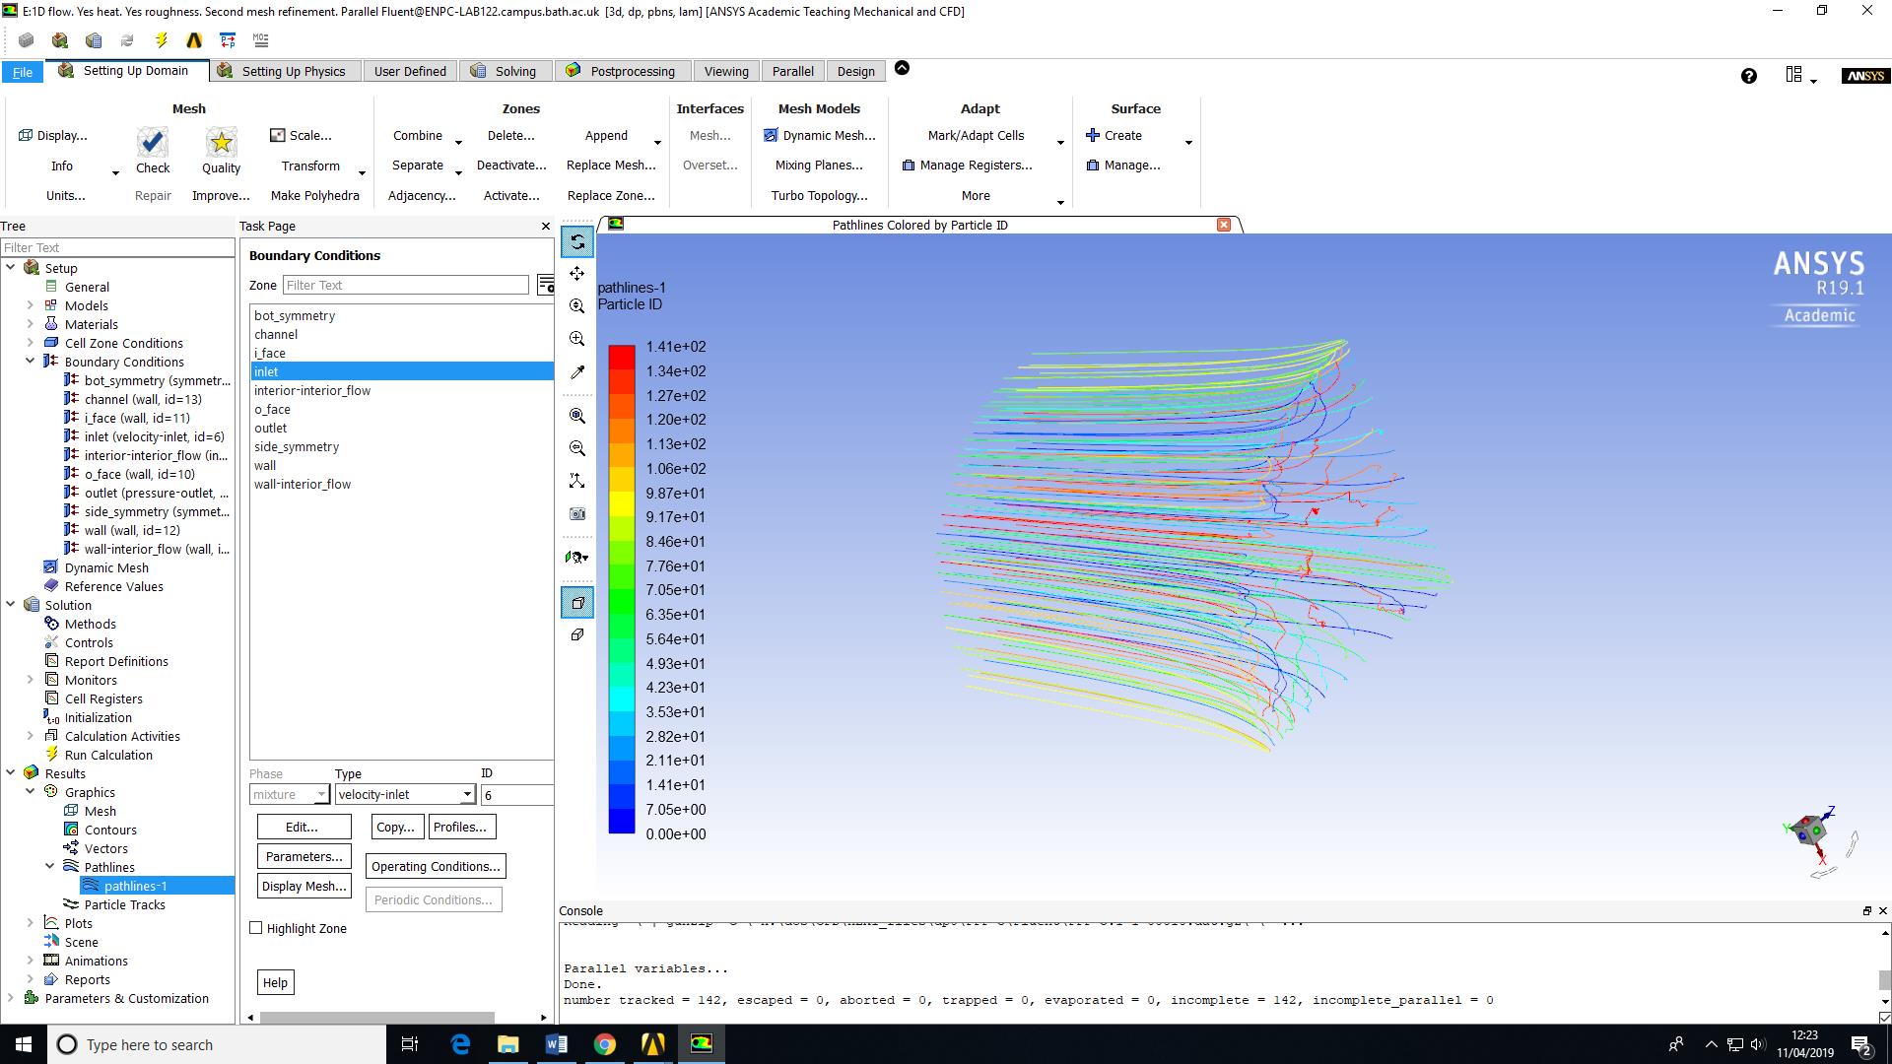The image size is (1892, 1064).
Task: Click the lightning bolt toolbar icon
Action: pyautogui.click(x=161, y=40)
